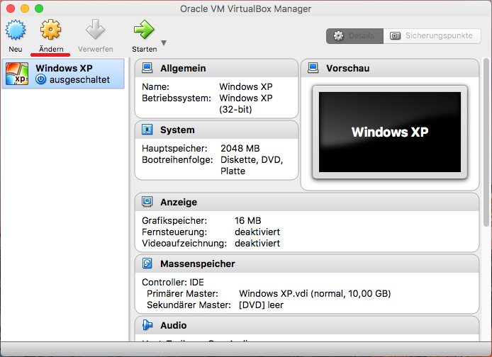Open the Starten dropdown arrow
Viewport: 492px width, 357px height.
(164, 43)
